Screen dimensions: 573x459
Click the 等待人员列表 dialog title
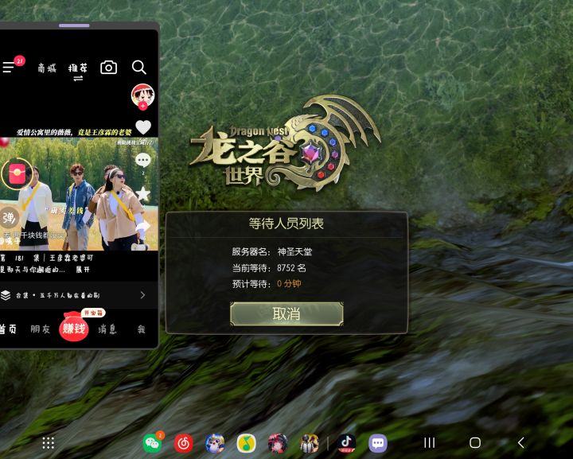click(x=286, y=224)
